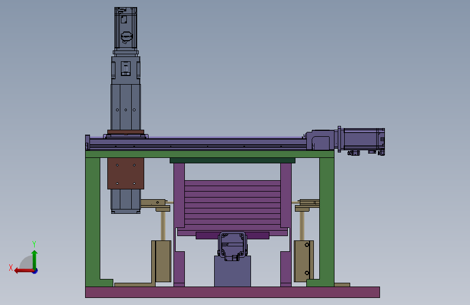Select the green frame's left vertical leg
This screenshot has width=470, height=305.
[93, 222]
